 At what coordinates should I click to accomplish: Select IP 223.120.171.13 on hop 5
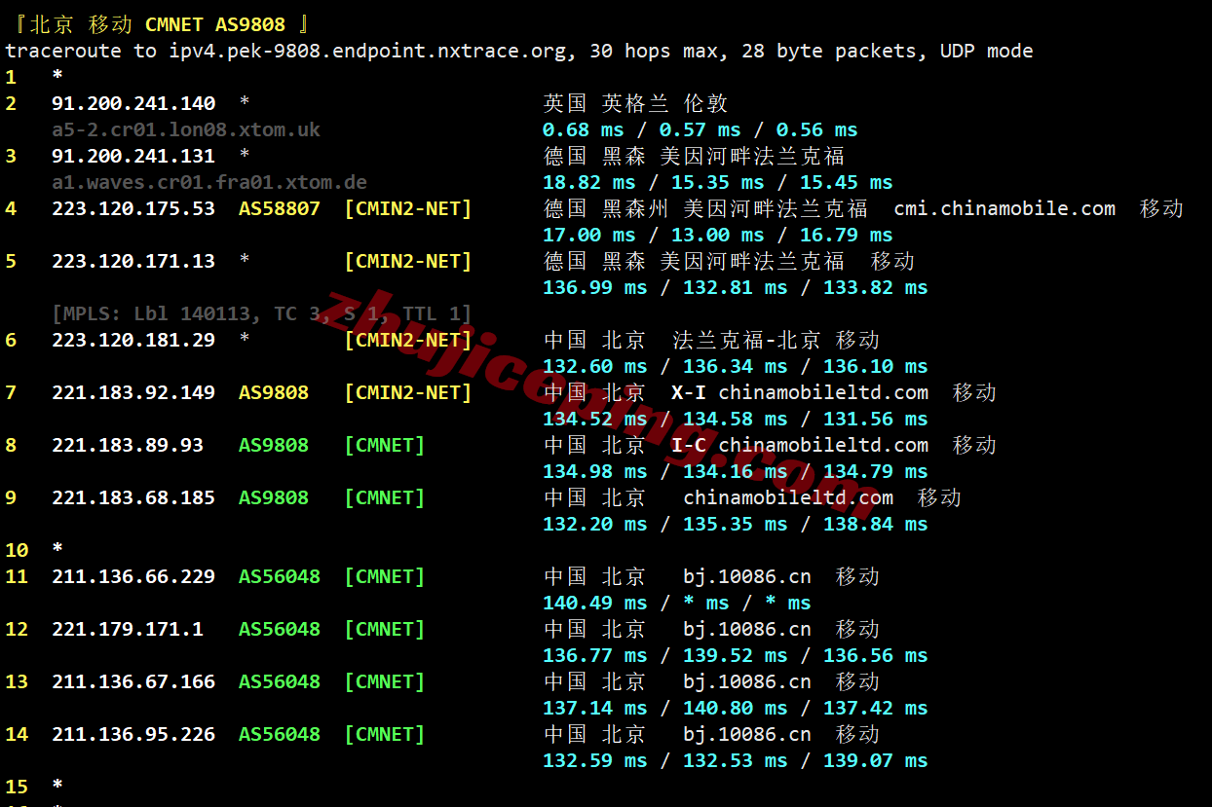(x=133, y=261)
